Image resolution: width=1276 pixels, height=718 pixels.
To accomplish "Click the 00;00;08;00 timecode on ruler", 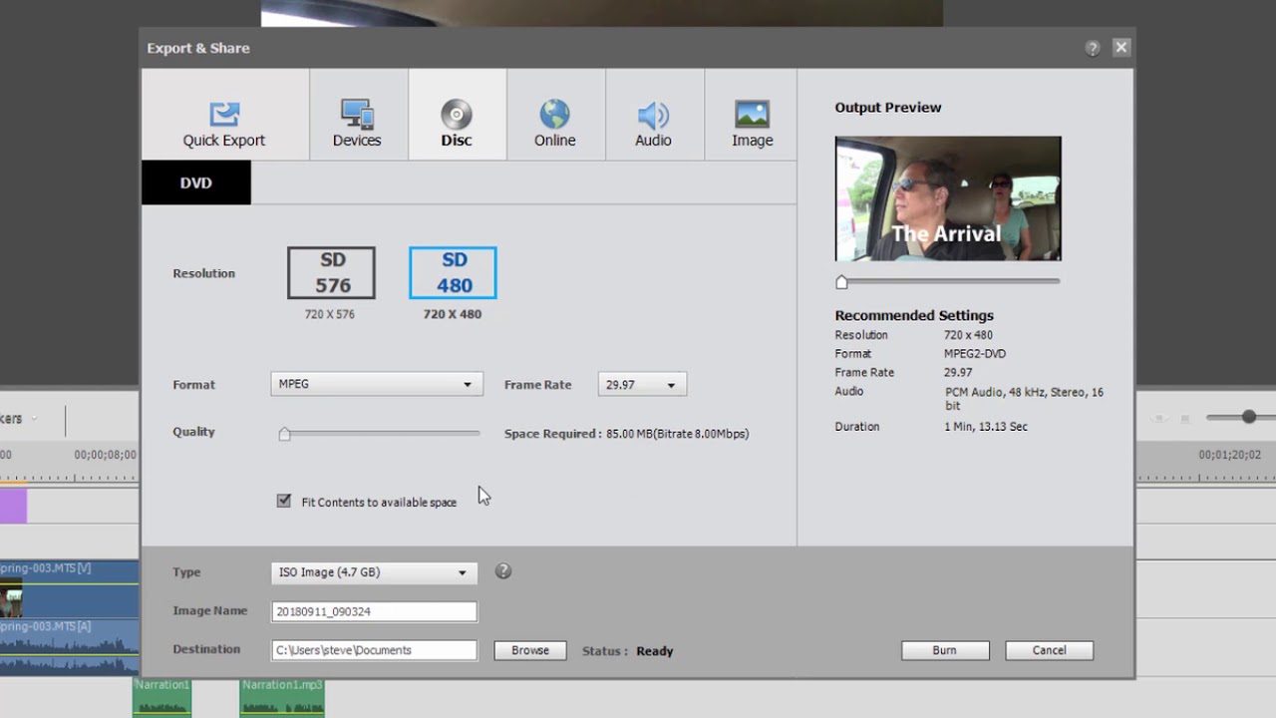I will pos(105,455).
